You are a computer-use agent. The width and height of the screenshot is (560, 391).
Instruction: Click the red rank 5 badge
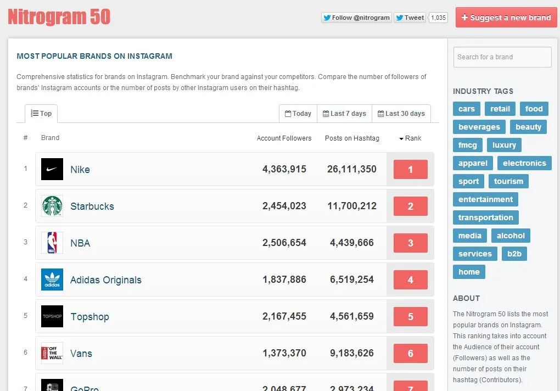point(410,316)
